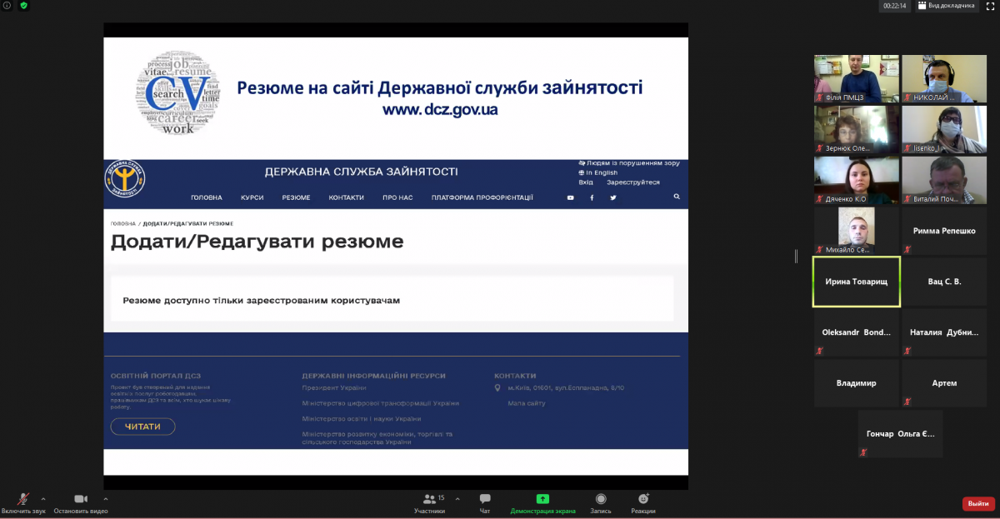Screen dimensions: 1000x519
Task: Open the Реакции reactions menu
Action: (643, 499)
